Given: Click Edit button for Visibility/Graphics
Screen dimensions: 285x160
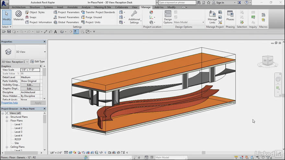Looking at the screenshot, I should (30, 85).
